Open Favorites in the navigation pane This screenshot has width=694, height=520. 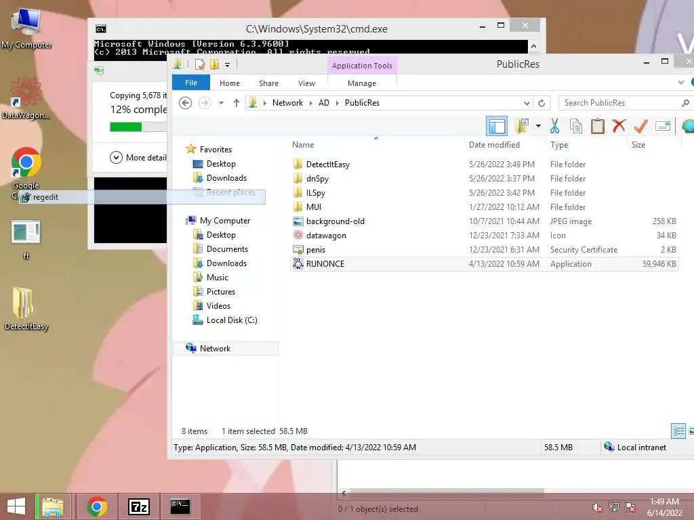point(216,150)
